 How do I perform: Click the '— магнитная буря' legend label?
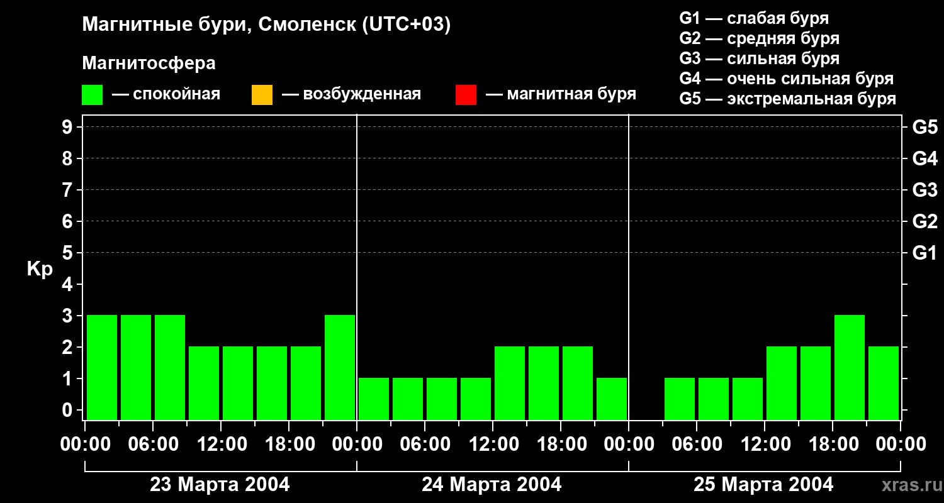tap(561, 94)
